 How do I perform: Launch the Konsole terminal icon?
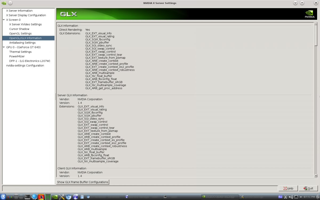point(27,197)
